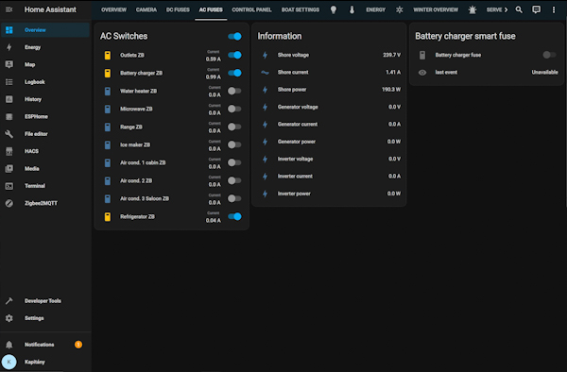Open the lightbulb tab icon
567x372 pixels.
334,9
